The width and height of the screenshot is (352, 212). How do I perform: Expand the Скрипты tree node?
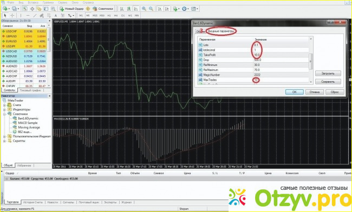4,141
